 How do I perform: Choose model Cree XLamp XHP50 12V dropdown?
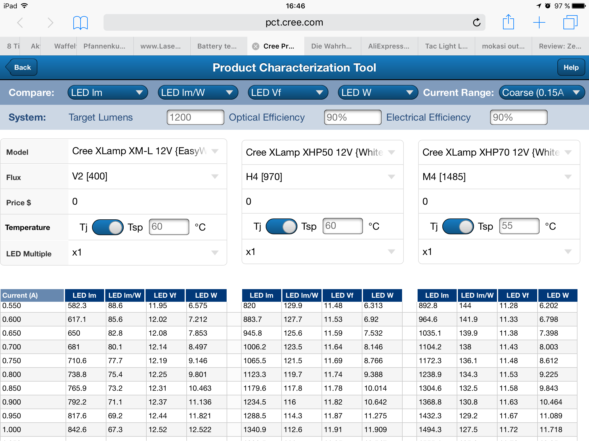click(322, 152)
